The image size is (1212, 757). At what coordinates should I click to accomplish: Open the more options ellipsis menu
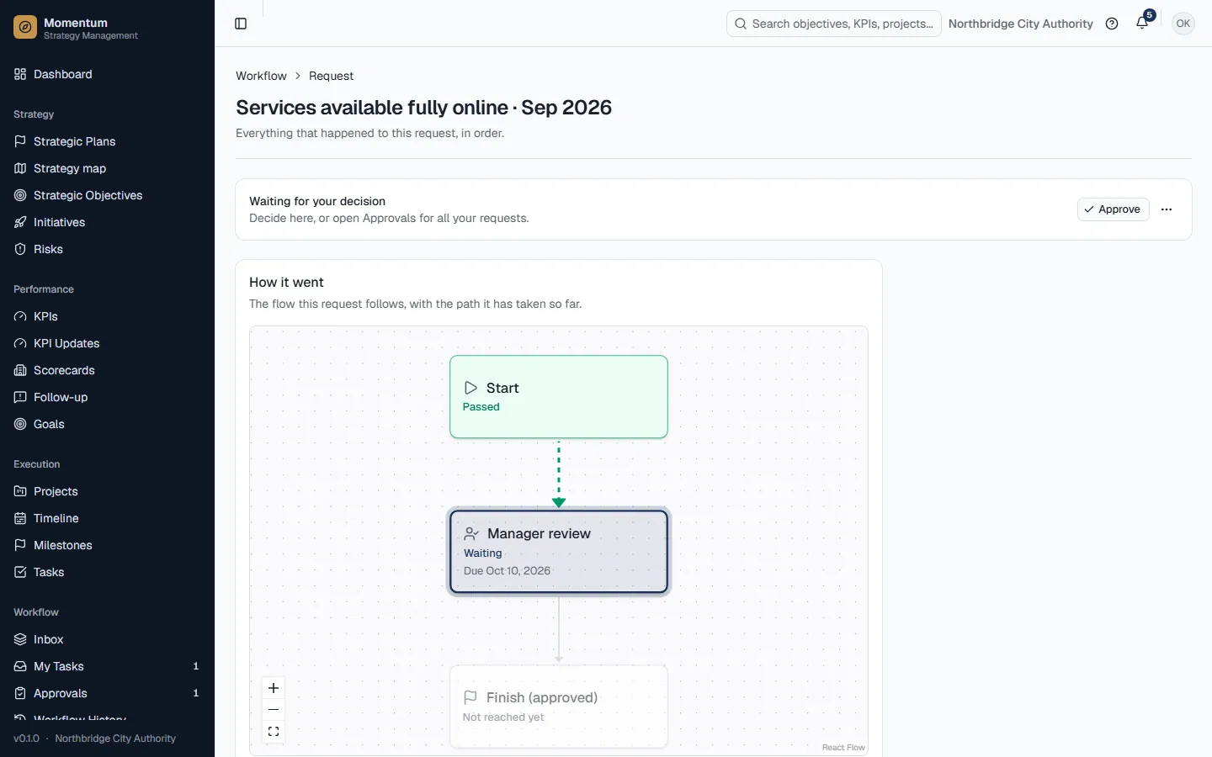1167,209
